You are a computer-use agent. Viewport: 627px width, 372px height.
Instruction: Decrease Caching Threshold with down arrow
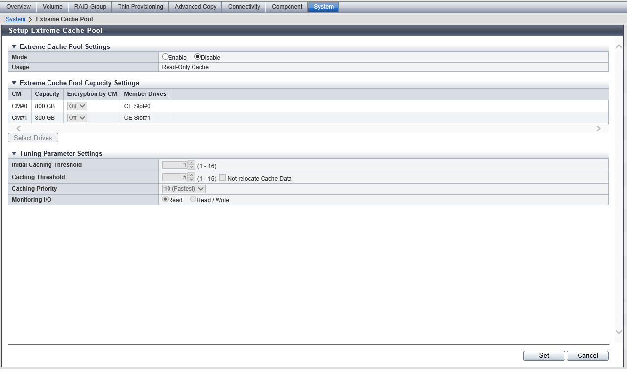(x=192, y=180)
